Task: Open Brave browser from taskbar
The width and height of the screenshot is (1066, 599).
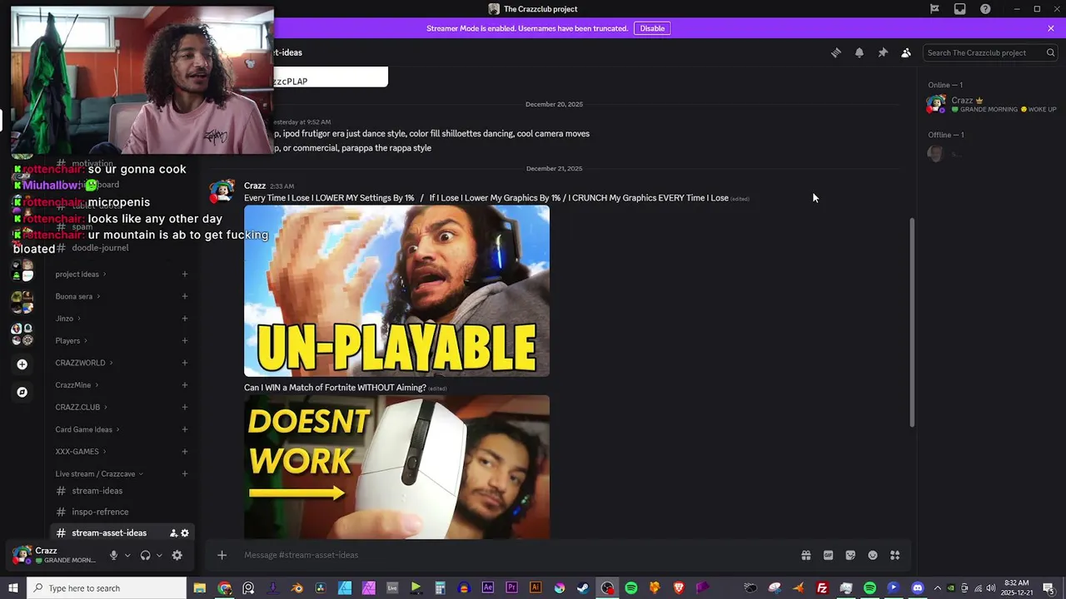Action: click(679, 588)
